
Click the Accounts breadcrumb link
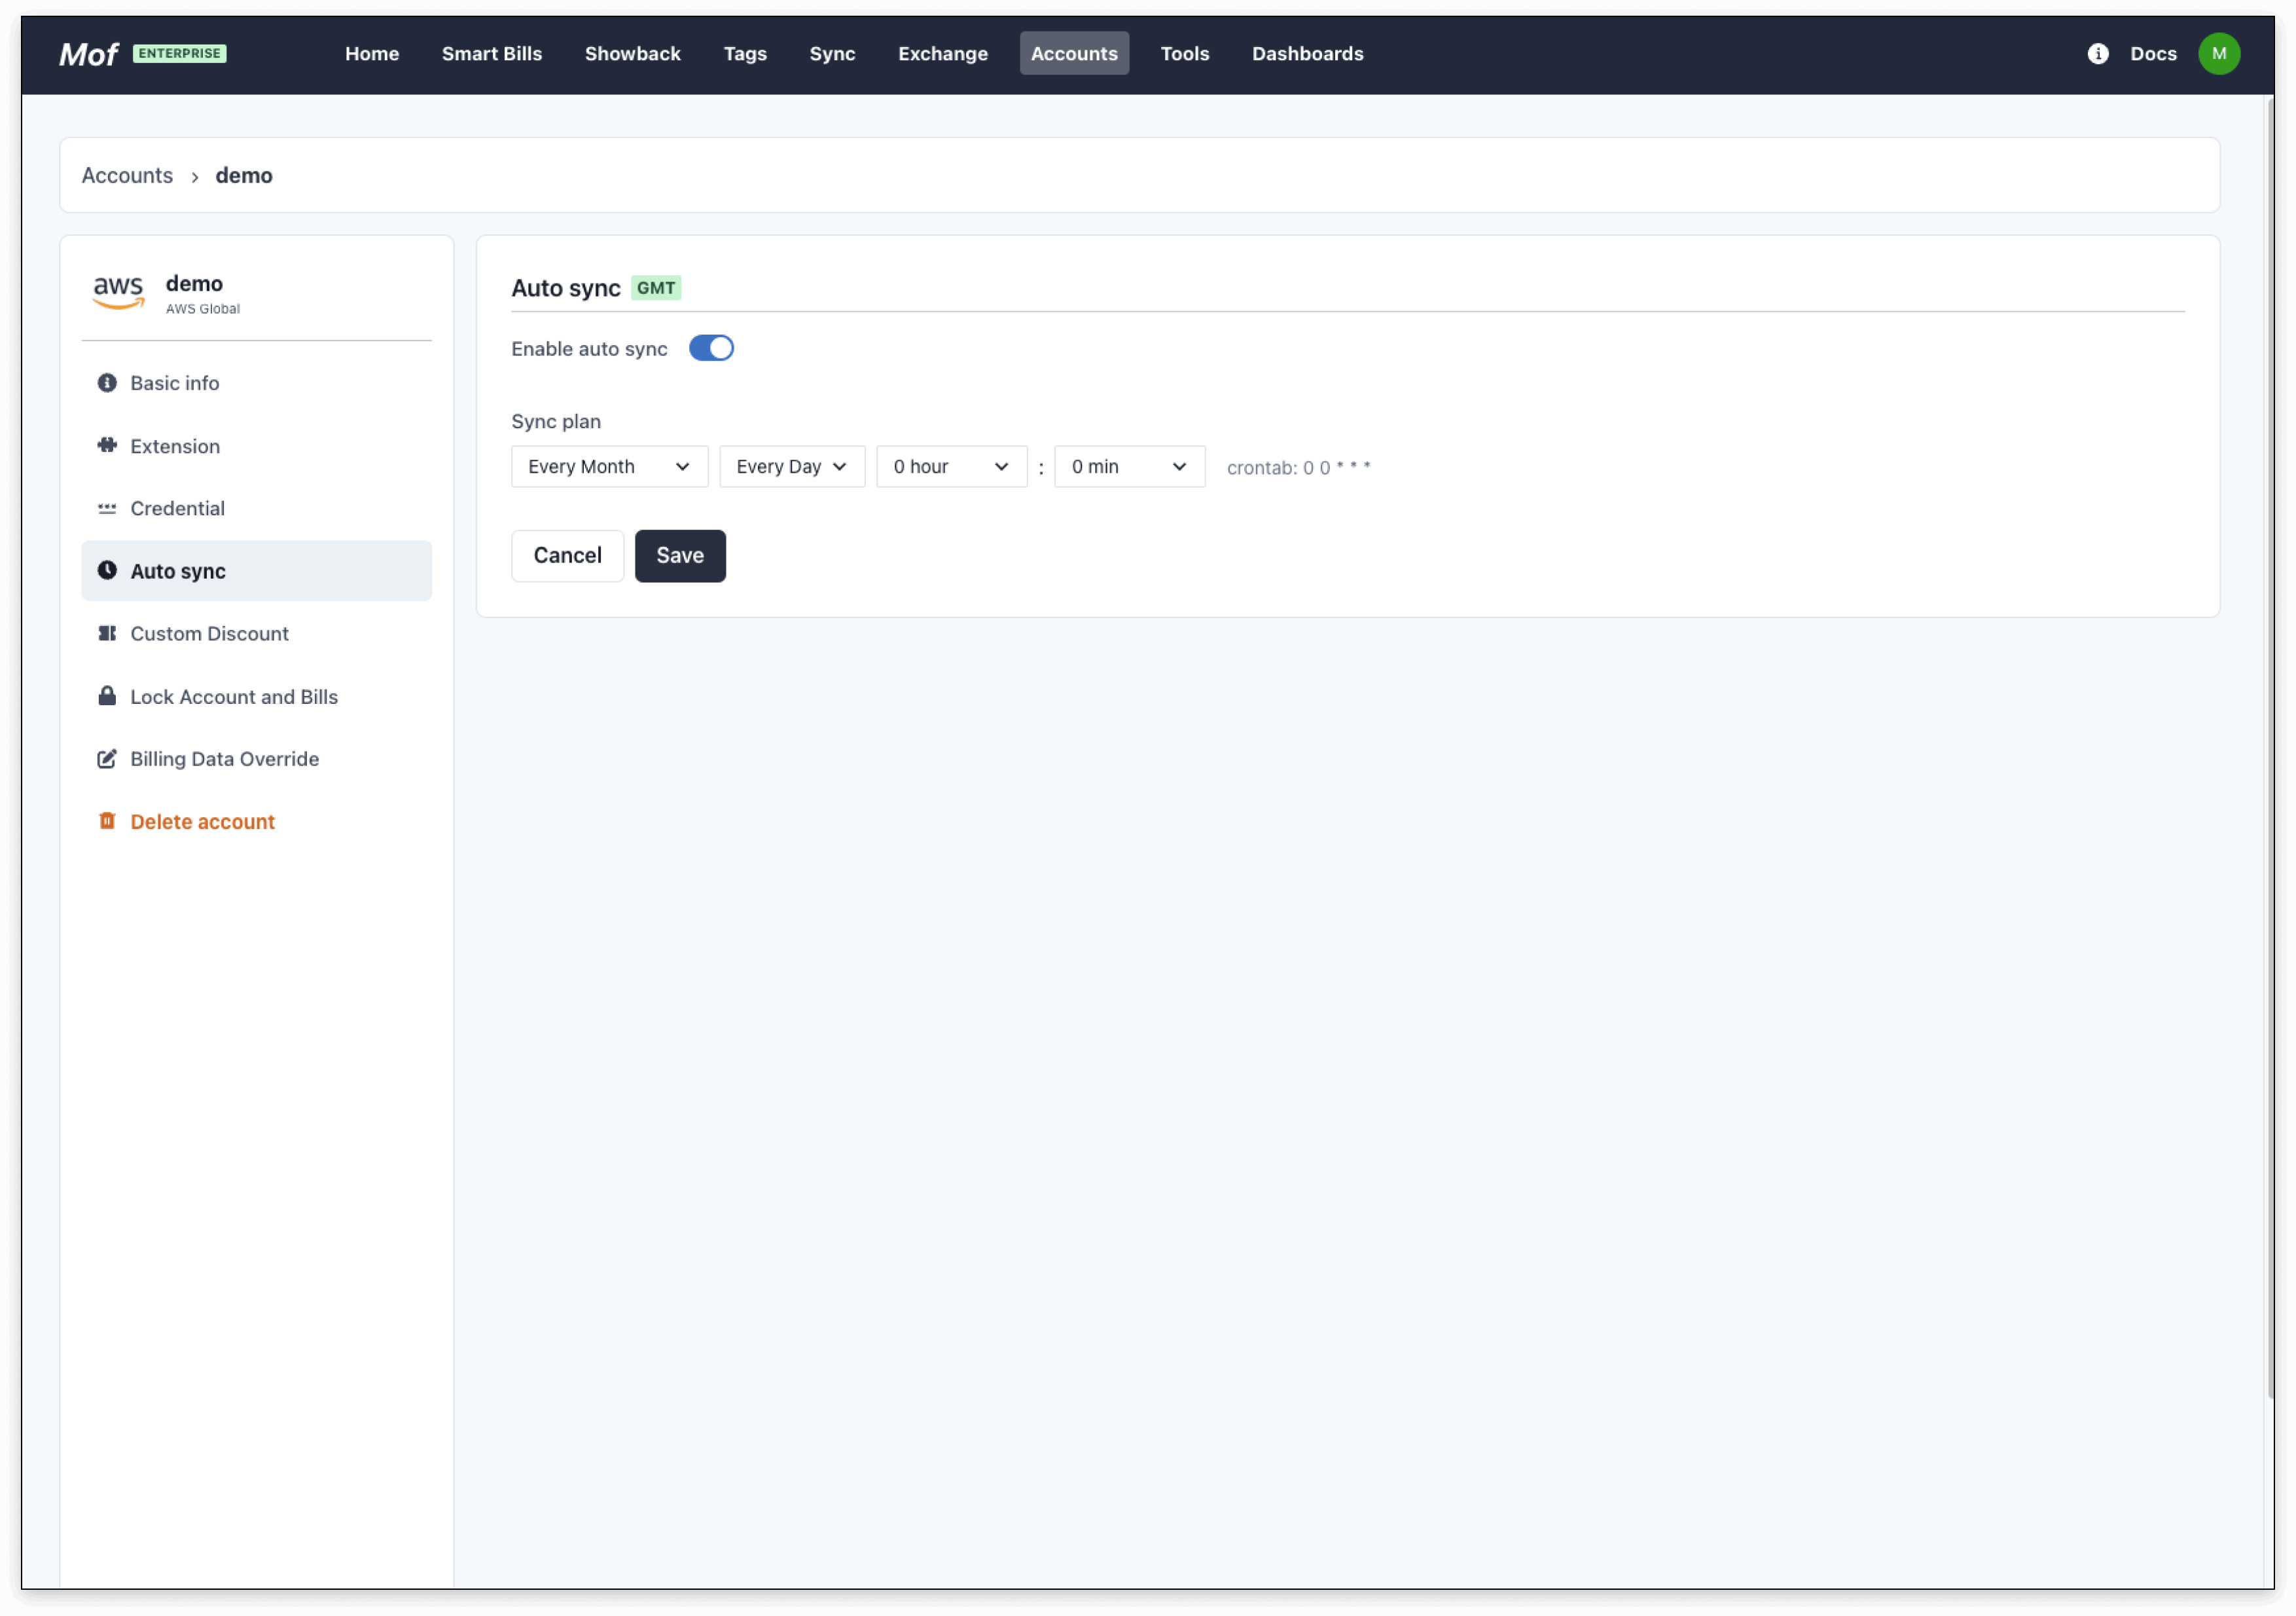click(x=127, y=176)
